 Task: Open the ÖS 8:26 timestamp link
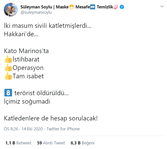pos(11,129)
